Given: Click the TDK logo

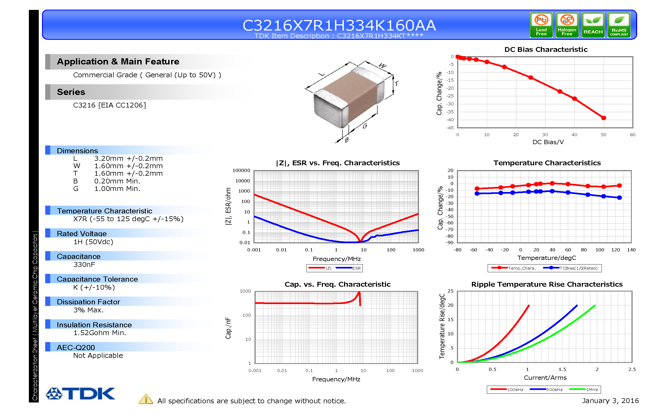Looking at the screenshot, I should [x=80, y=393].
